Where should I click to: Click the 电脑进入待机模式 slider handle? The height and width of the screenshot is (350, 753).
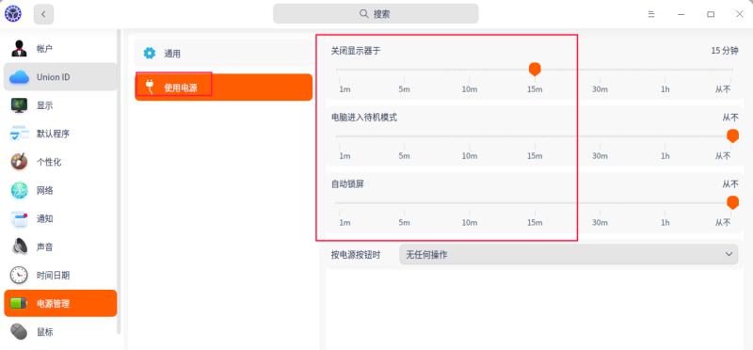(x=733, y=136)
